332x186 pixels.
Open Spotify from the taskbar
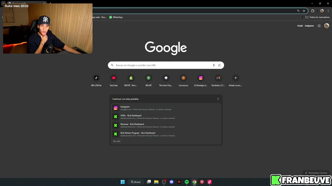[x=187, y=182]
